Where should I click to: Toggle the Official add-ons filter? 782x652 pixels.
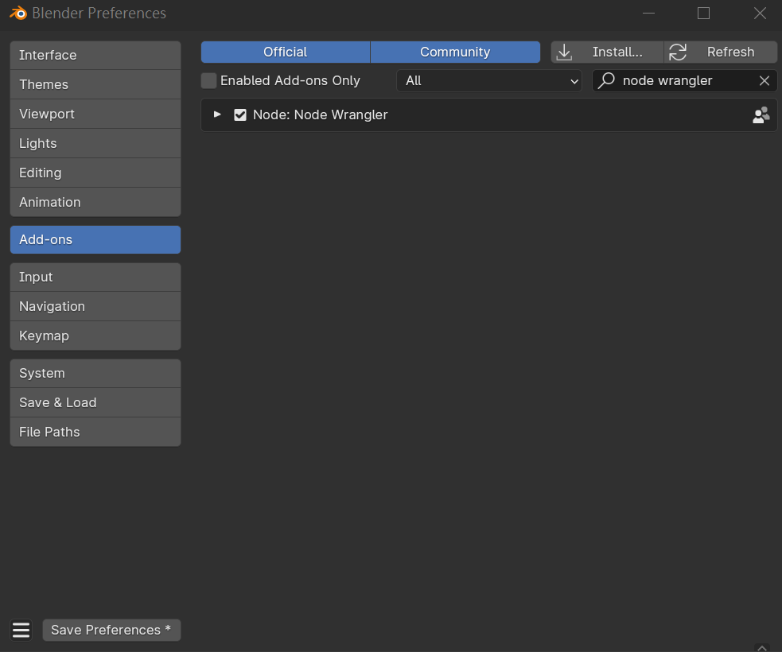(286, 52)
